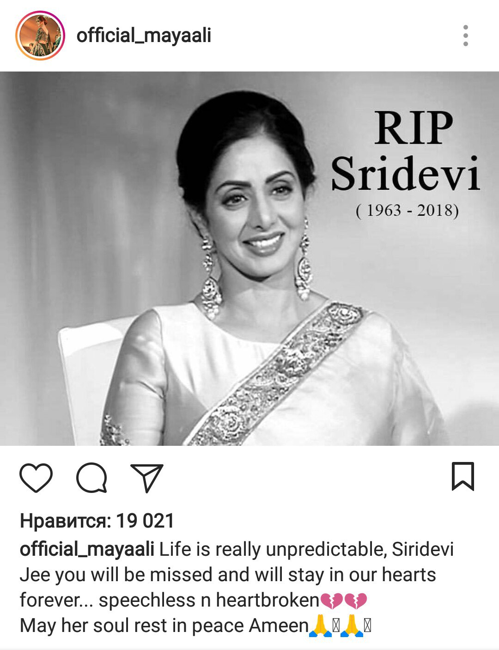Like the post with the heart icon
Viewport: 499px width, 650px height.
pos(36,478)
